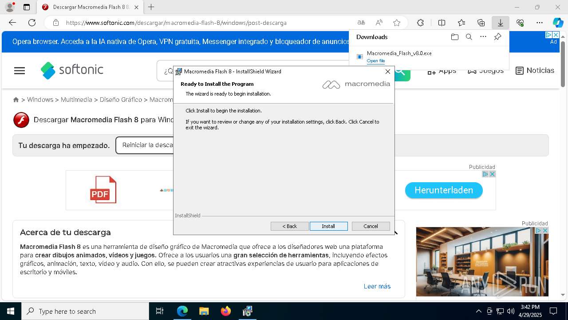Click Reiniciar la descarga button
This screenshot has height=320, width=568.
click(x=145, y=145)
